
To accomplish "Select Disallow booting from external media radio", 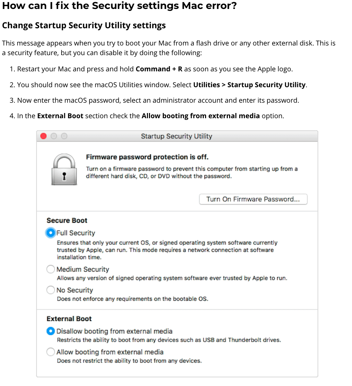I will (51, 331).
